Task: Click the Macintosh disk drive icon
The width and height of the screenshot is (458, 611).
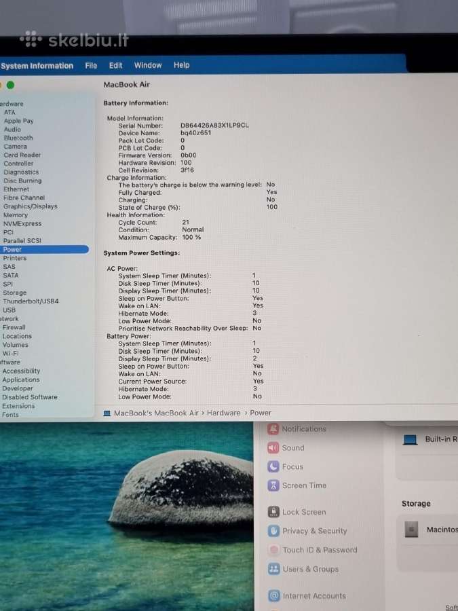Action: pyautogui.click(x=411, y=530)
